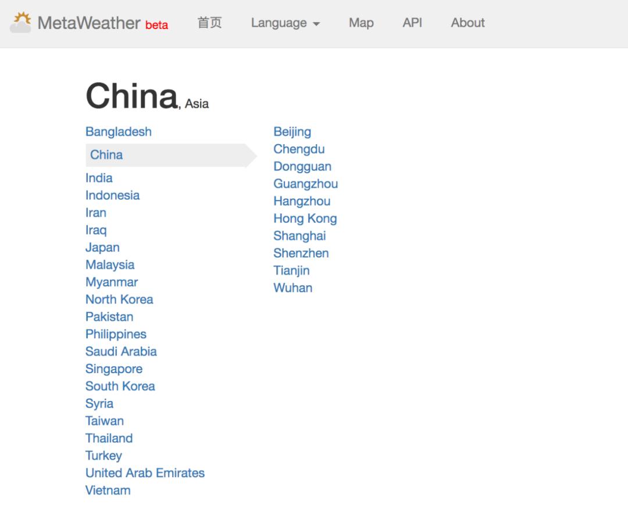Go to 首页 home page
Screen dimensions: 628x508
pyautogui.click(x=209, y=23)
